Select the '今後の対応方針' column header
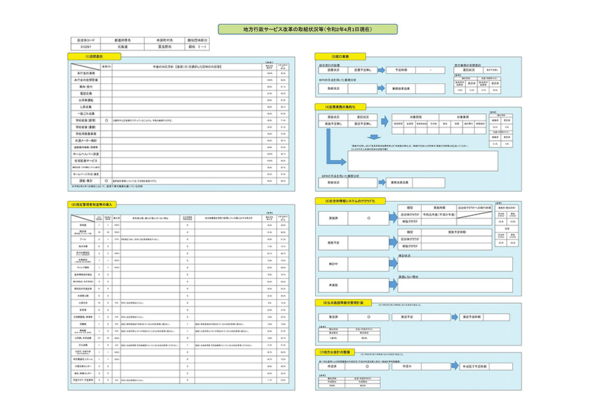Viewport: 590px width, 417px height. 187,66
